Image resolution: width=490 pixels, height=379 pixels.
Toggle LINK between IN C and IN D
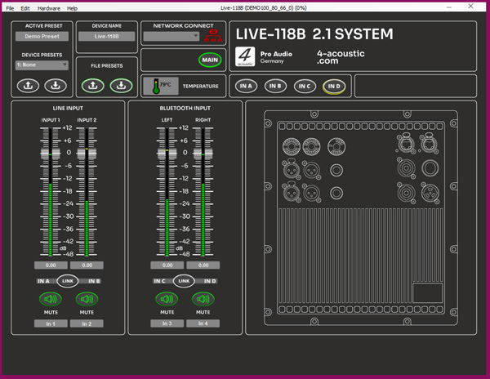click(x=185, y=281)
